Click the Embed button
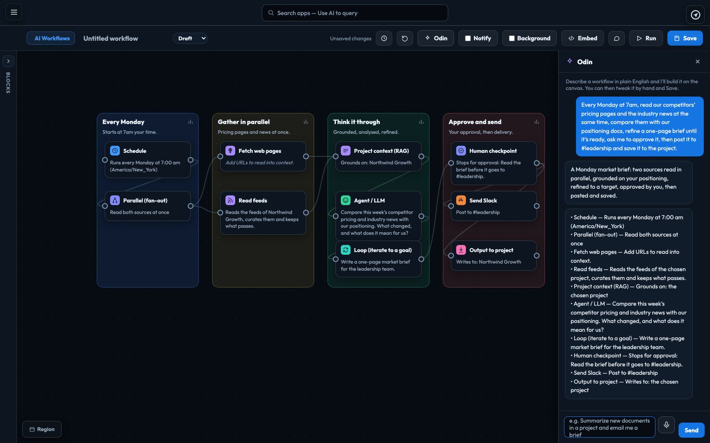 click(582, 39)
